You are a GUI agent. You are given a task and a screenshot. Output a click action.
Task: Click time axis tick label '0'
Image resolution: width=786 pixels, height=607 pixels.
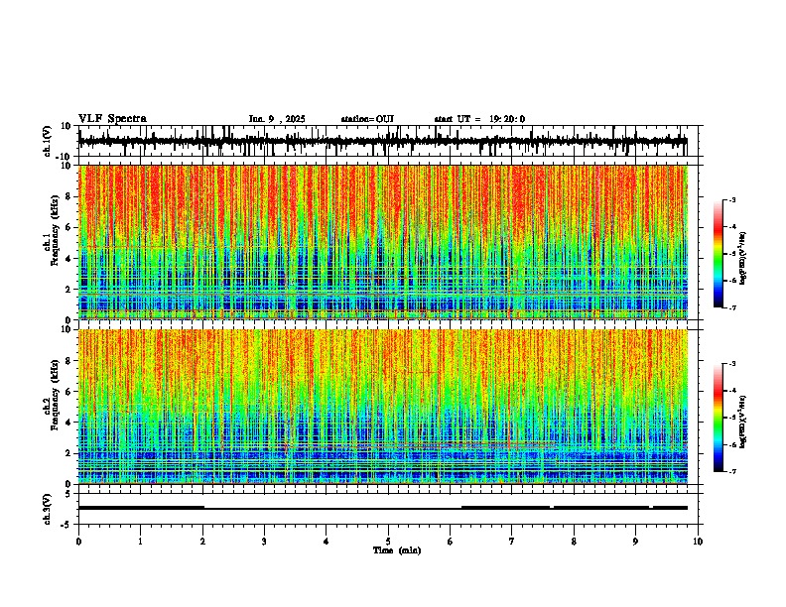(78, 542)
